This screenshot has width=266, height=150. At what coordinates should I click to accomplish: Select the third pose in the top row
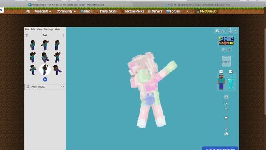pos(57,45)
